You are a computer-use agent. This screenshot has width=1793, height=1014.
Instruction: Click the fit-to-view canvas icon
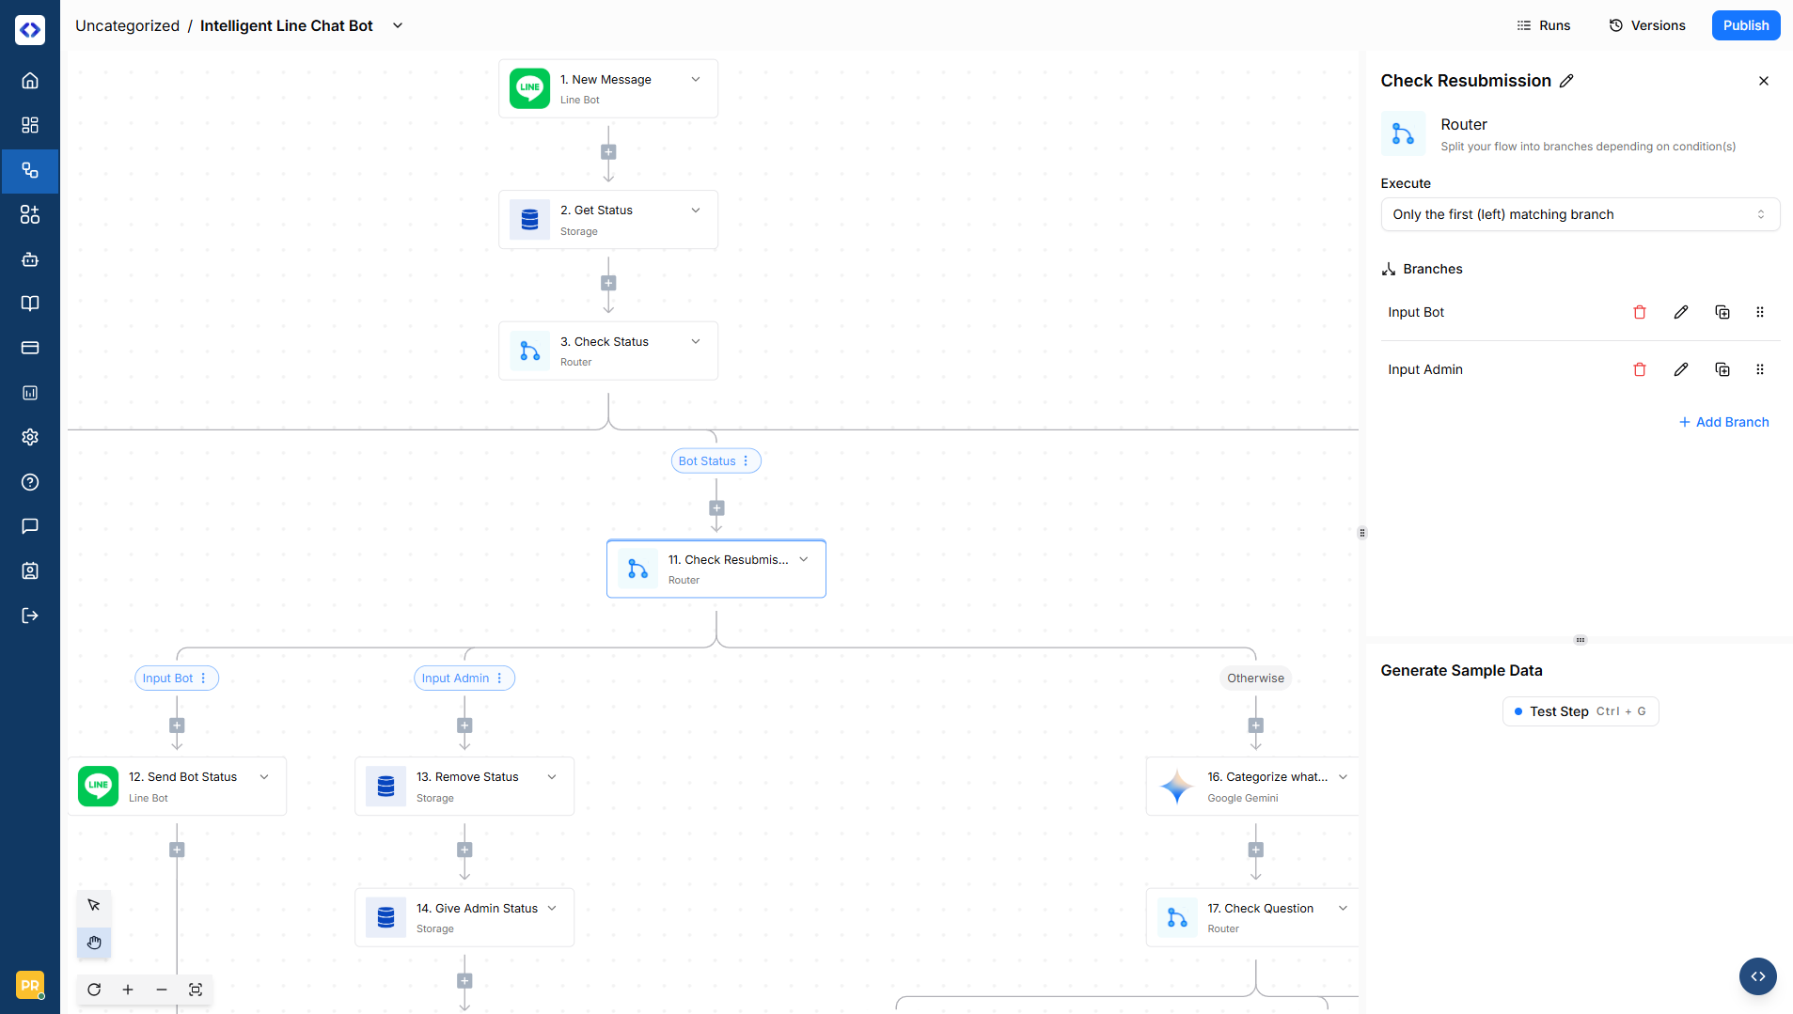196,990
